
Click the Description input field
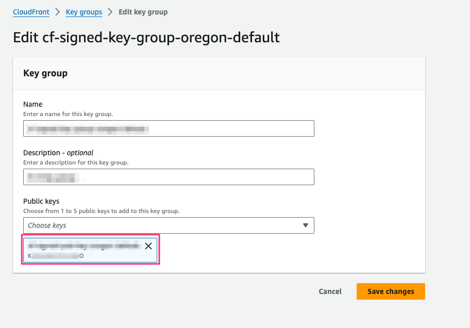pos(169,177)
